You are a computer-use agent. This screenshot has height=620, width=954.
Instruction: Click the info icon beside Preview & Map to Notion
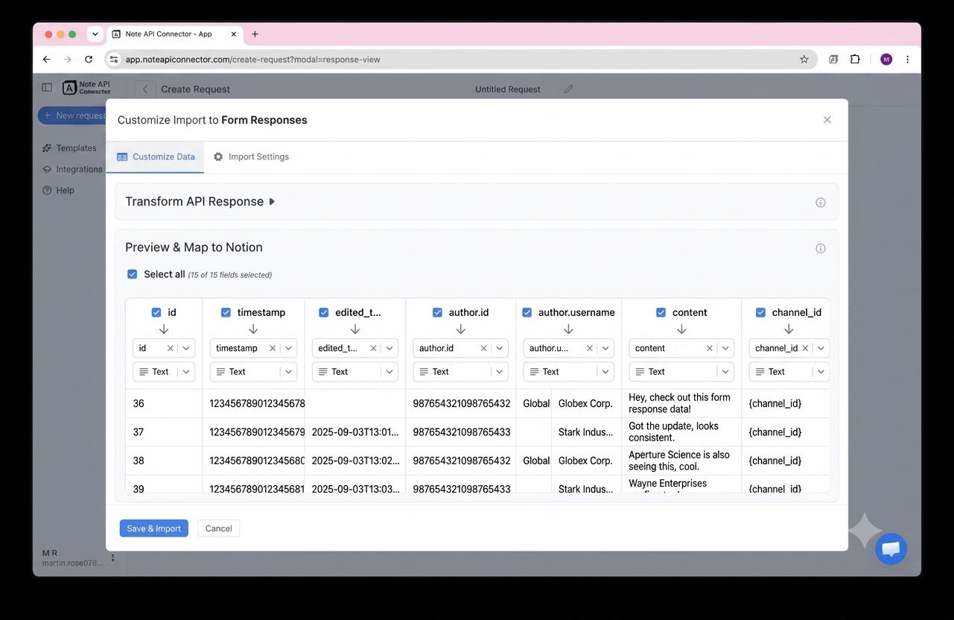coord(821,248)
